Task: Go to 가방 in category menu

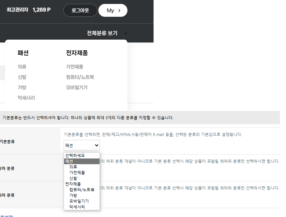Action: [x=22, y=87]
